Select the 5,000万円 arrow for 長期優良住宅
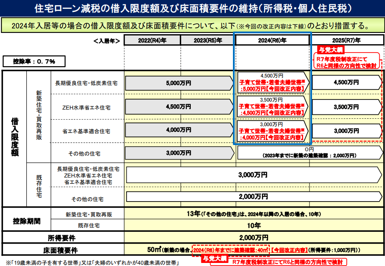The image size is (385, 266). 178,82
